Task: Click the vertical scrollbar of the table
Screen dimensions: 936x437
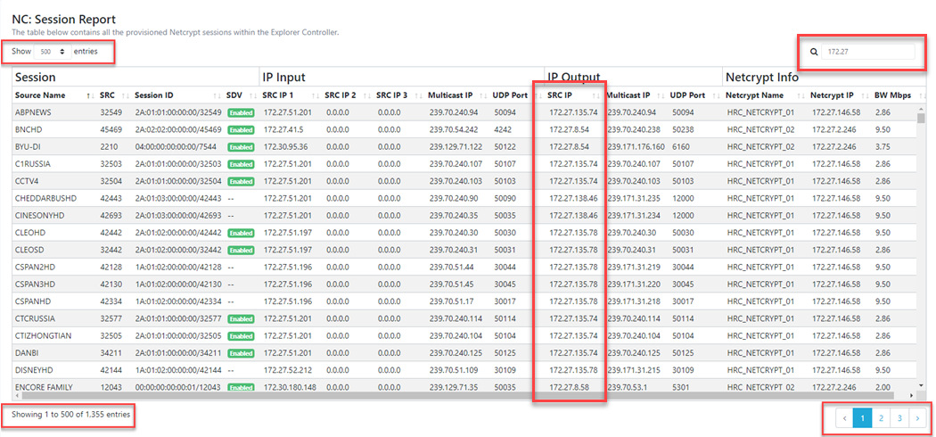Action: pyautogui.click(x=921, y=119)
